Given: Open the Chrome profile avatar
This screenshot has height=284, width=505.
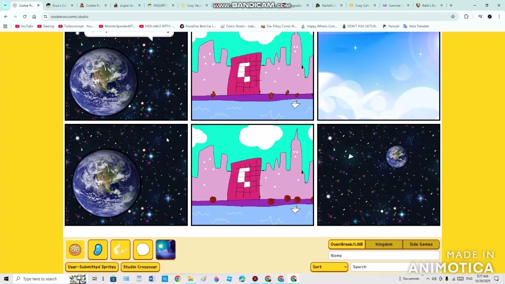Looking at the screenshot, I should [x=490, y=17].
